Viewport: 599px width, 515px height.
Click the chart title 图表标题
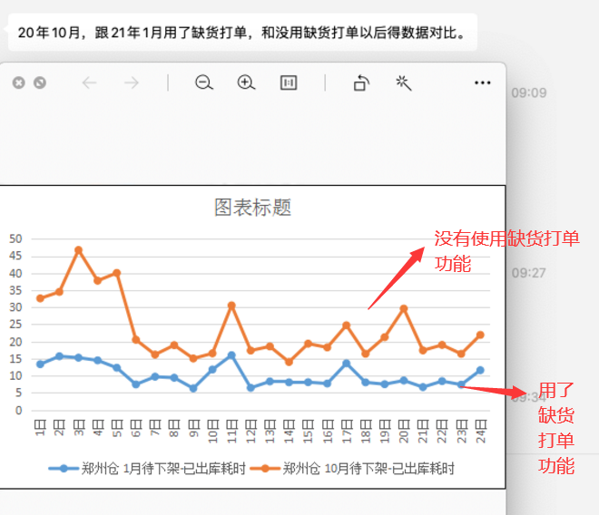[x=252, y=208]
